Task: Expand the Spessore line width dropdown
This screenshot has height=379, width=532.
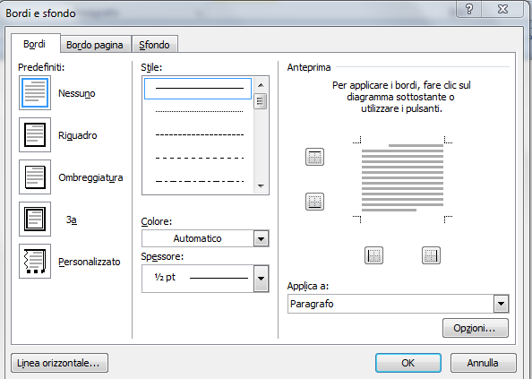Action: (261, 279)
